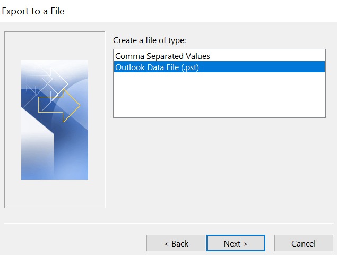Click the blank panel area above the illustration
Screen dimensions: 337x255
pyautogui.click(x=55, y=46)
